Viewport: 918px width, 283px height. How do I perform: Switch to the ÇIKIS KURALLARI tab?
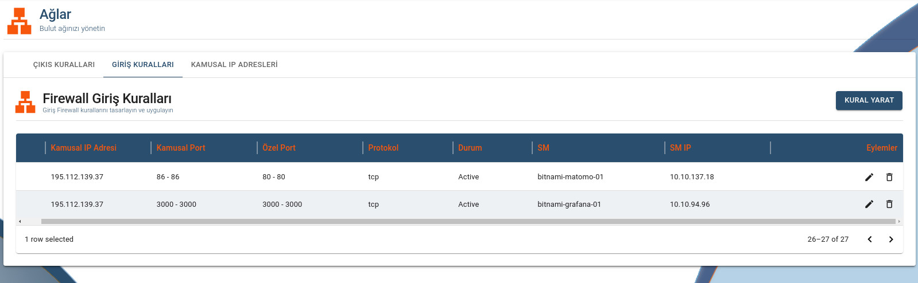point(64,65)
